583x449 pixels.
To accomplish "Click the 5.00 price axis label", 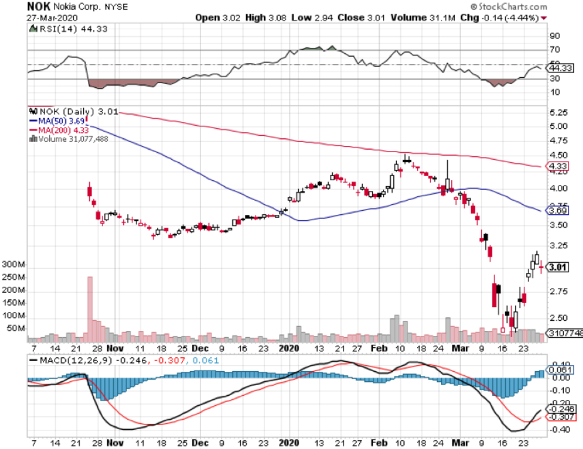I will coord(558,126).
